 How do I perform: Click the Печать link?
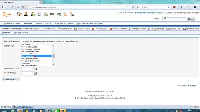click(183, 86)
